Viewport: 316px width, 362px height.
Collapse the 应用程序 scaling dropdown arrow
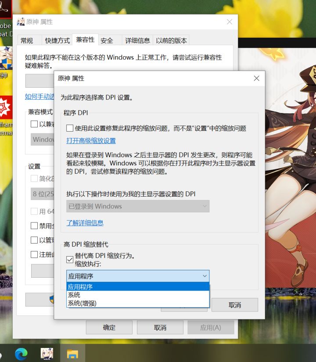[205, 276]
